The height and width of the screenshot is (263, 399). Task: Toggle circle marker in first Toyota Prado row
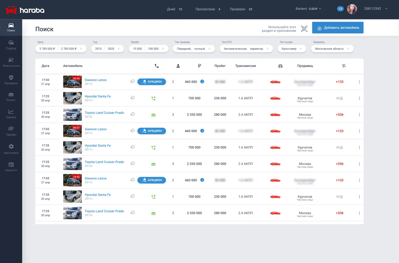[133, 114]
